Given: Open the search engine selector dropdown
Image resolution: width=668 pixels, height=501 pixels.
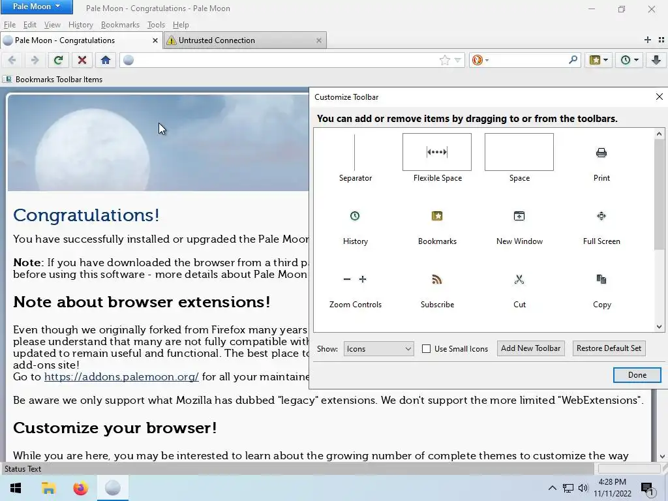Looking at the screenshot, I should (480, 60).
